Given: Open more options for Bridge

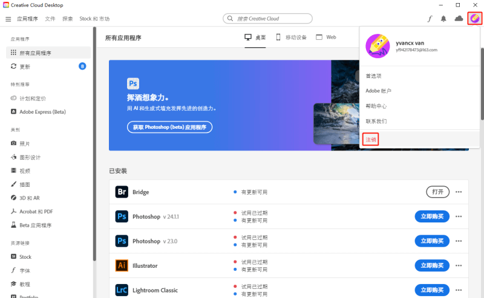Looking at the screenshot, I should pos(459,192).
